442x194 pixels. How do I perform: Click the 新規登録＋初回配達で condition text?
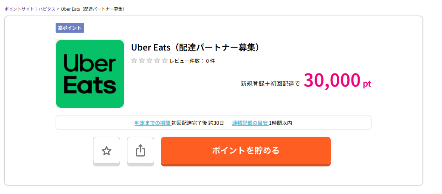pyautogui.click(x=270, y=84)
